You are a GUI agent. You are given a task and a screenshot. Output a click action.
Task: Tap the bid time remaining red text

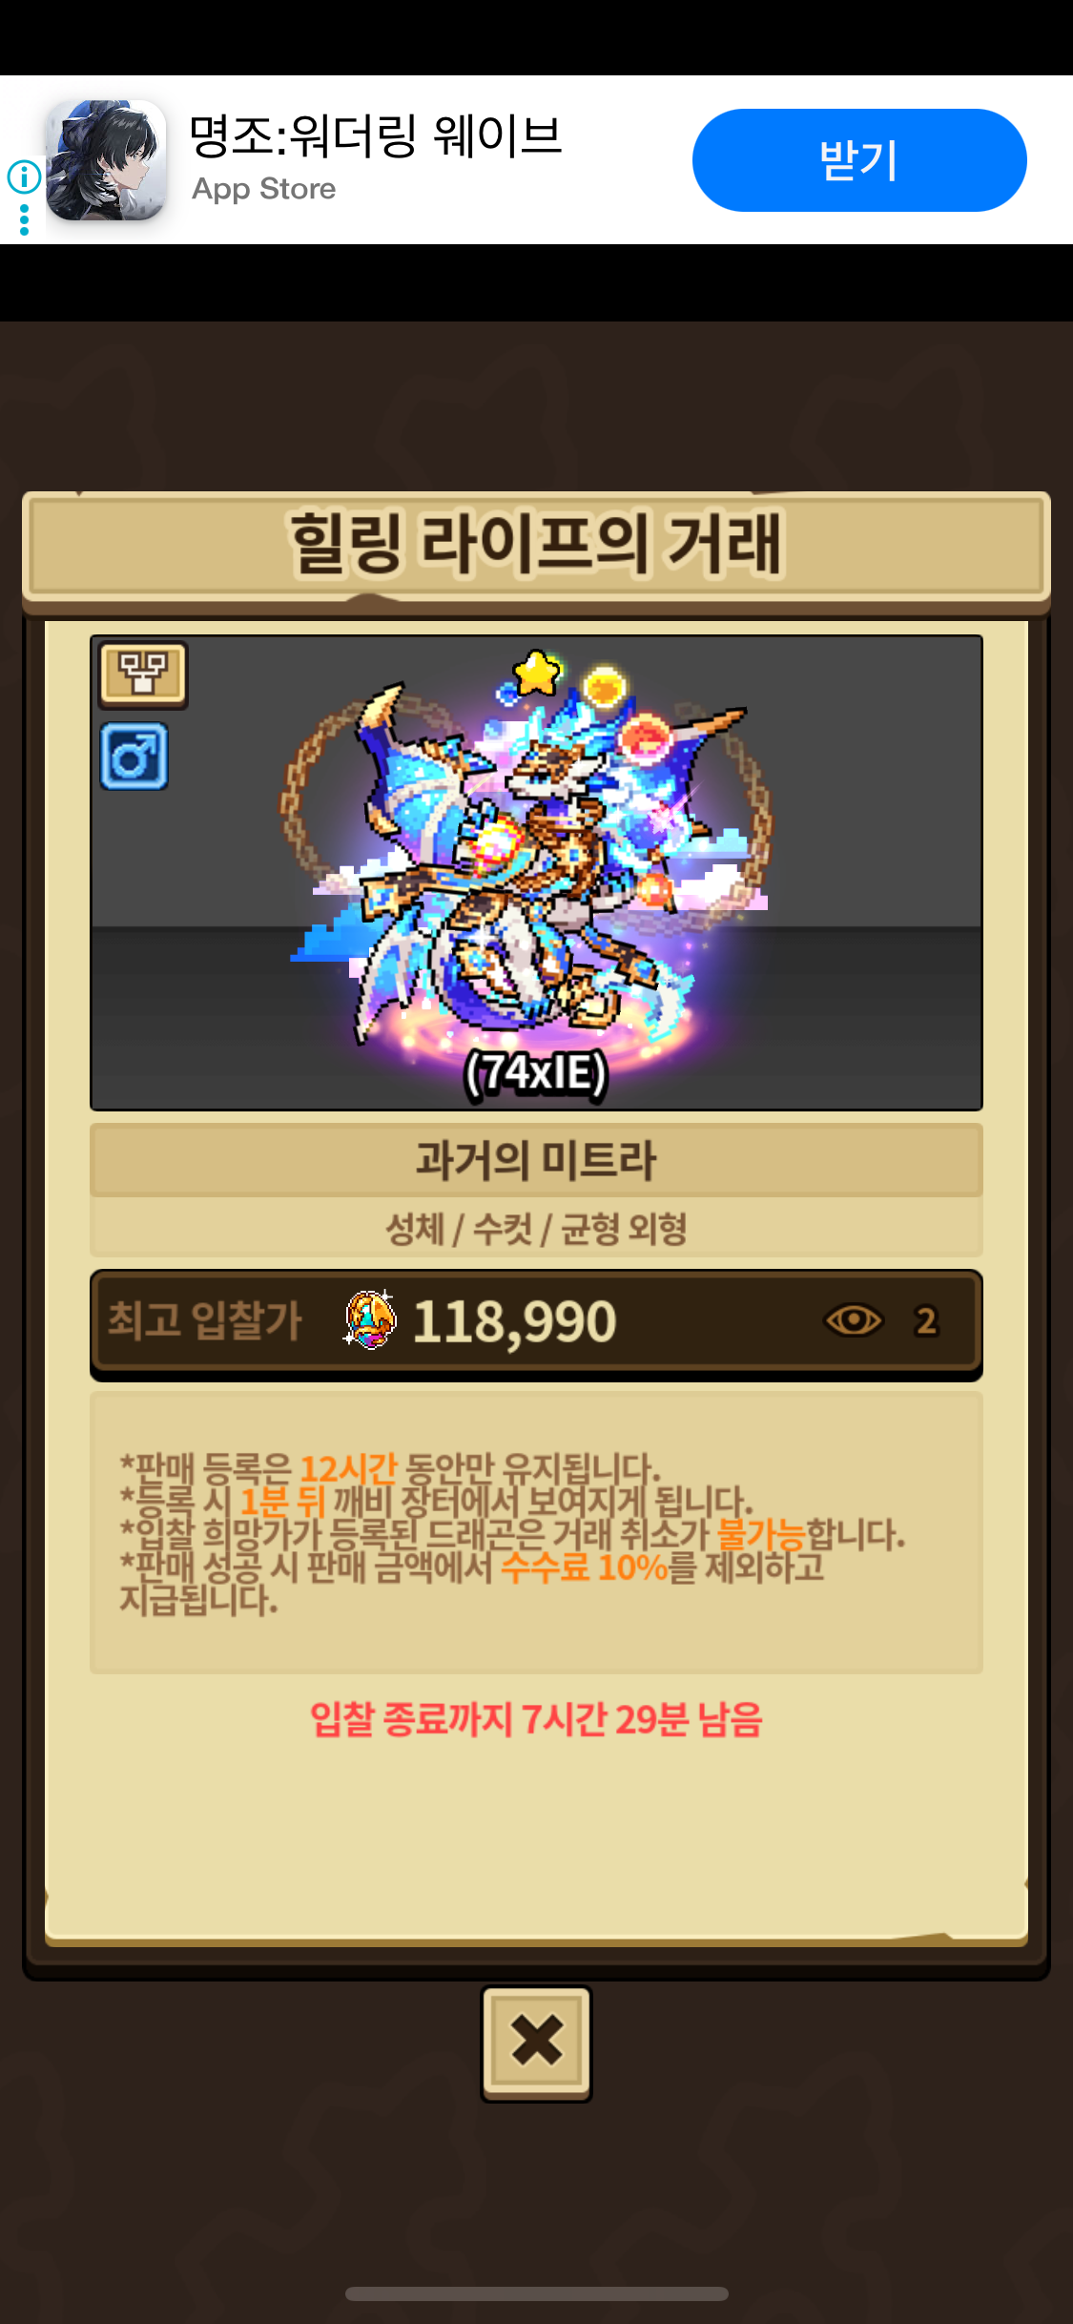536,1719
